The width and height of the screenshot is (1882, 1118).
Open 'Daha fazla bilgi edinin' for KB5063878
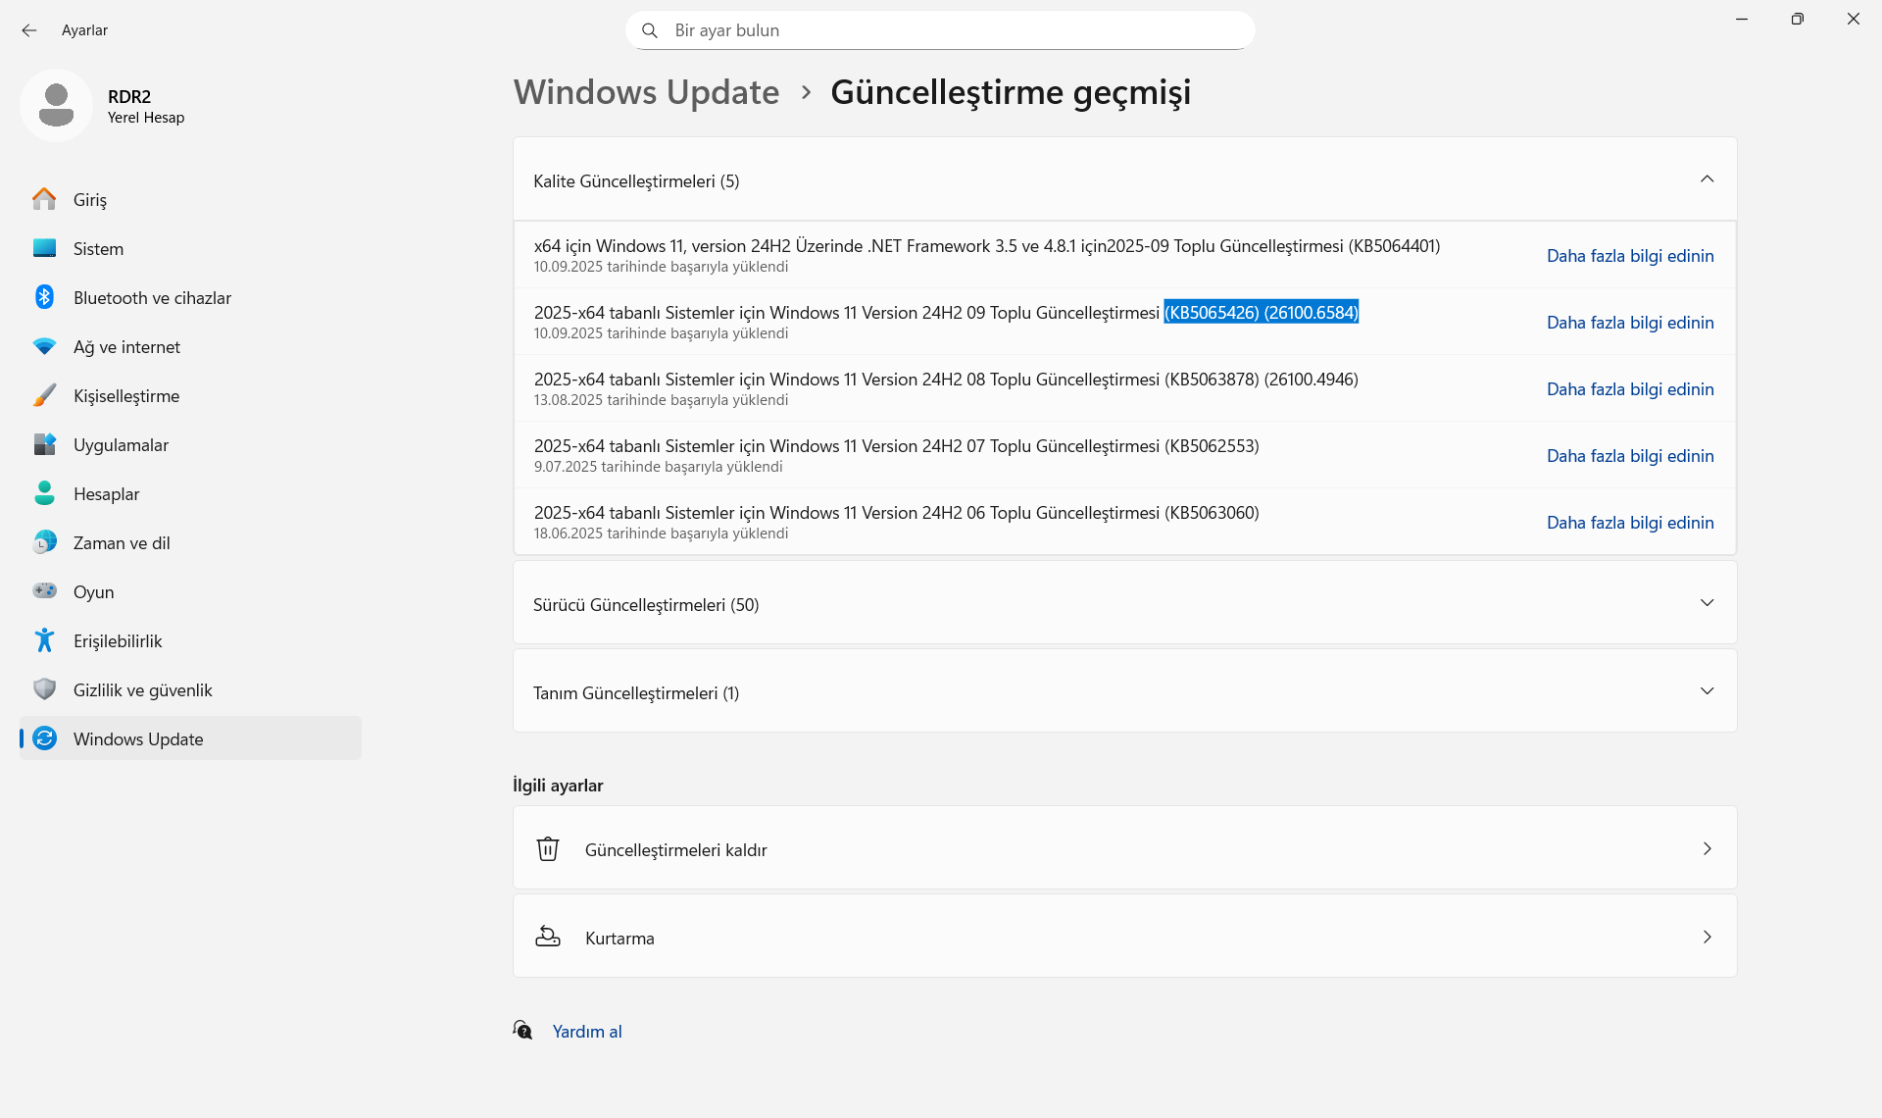pos(1630,388)
